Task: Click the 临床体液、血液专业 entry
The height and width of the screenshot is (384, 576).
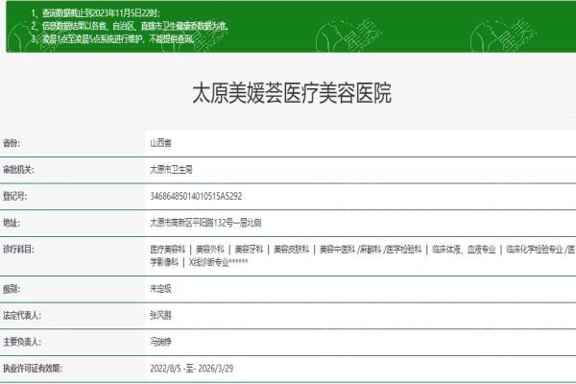Action: (x=464, y=250)
